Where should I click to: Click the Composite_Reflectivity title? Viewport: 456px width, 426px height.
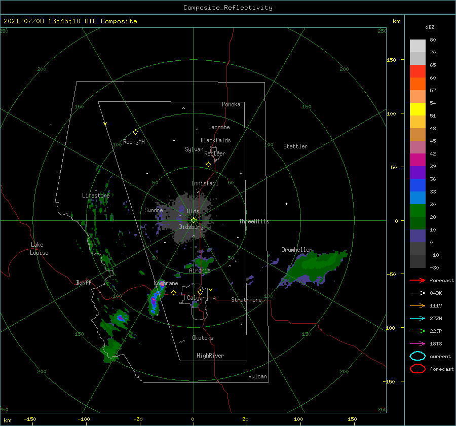point(228,8)
